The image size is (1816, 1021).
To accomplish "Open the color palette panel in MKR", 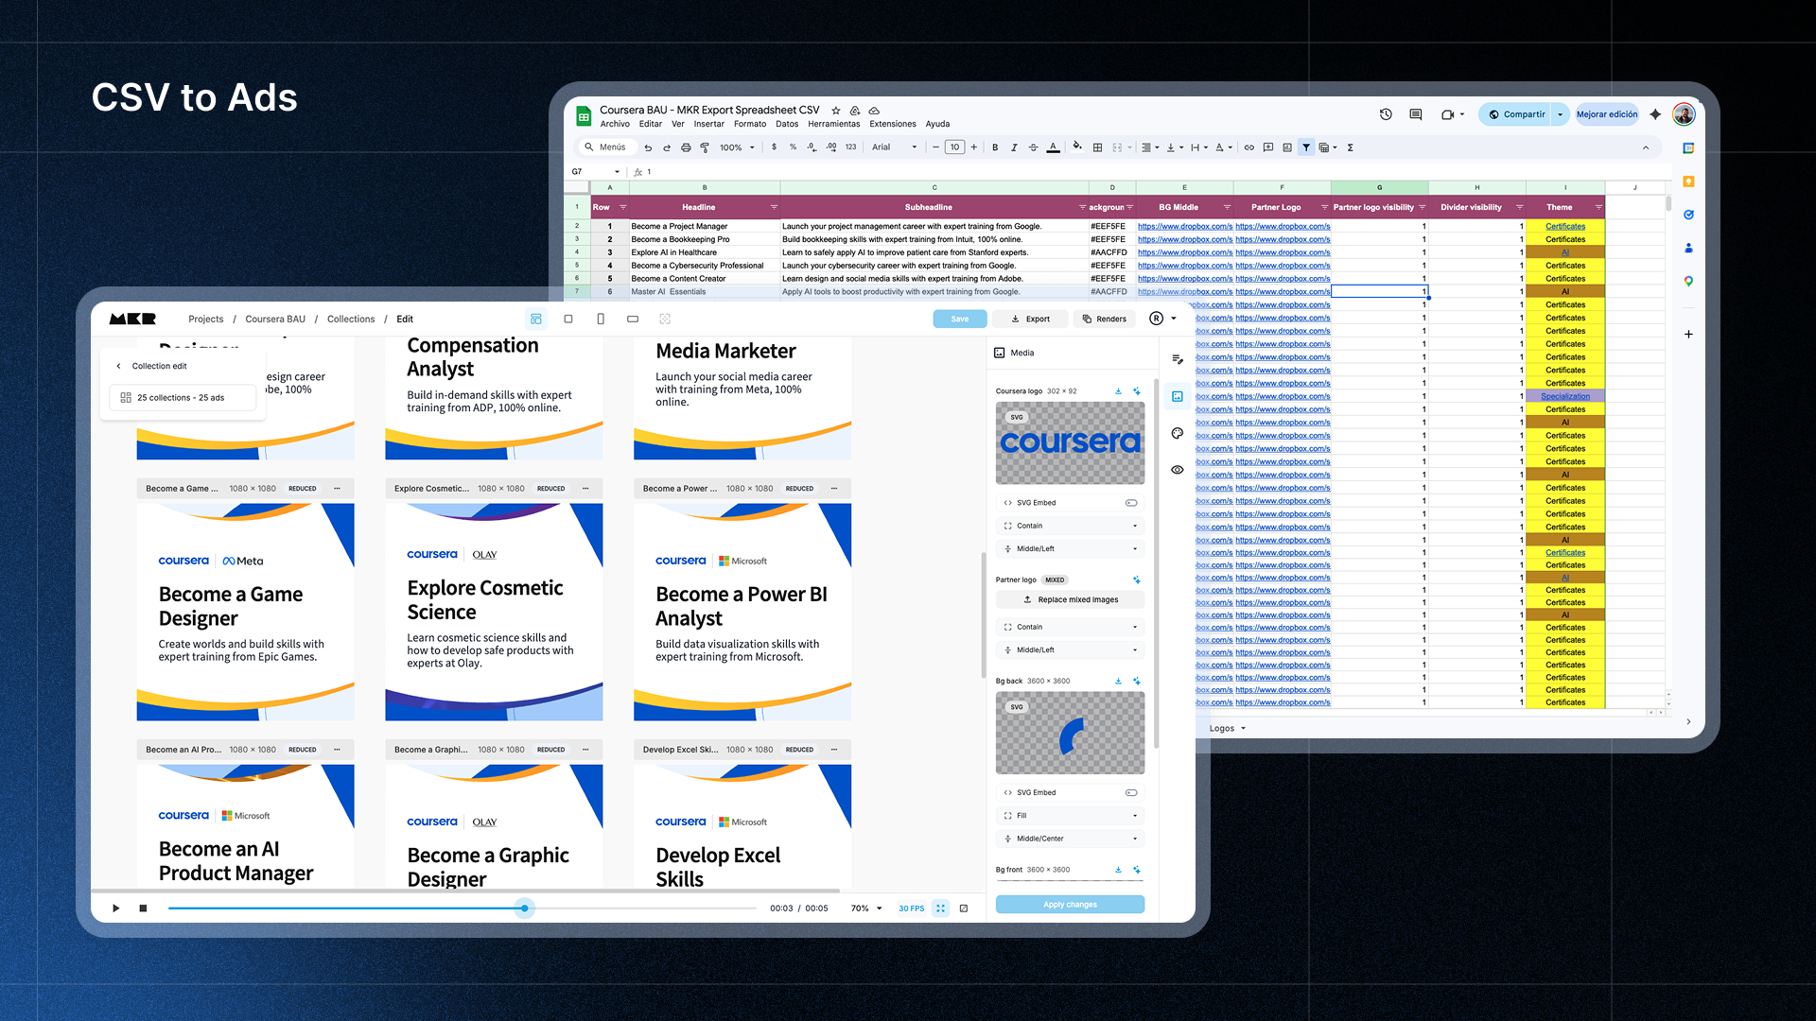I will point(1178,433).
